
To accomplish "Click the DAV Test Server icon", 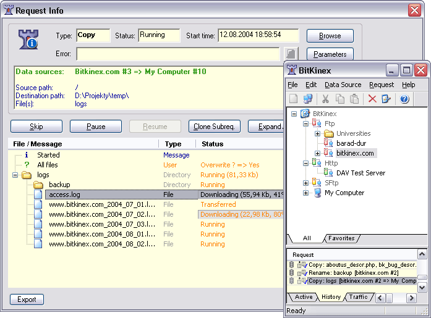I will (328, 172).
